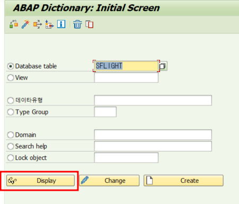Screen dimensions: 239x204
Task: Click the Search help input field
Action: (x=153, y=146)
